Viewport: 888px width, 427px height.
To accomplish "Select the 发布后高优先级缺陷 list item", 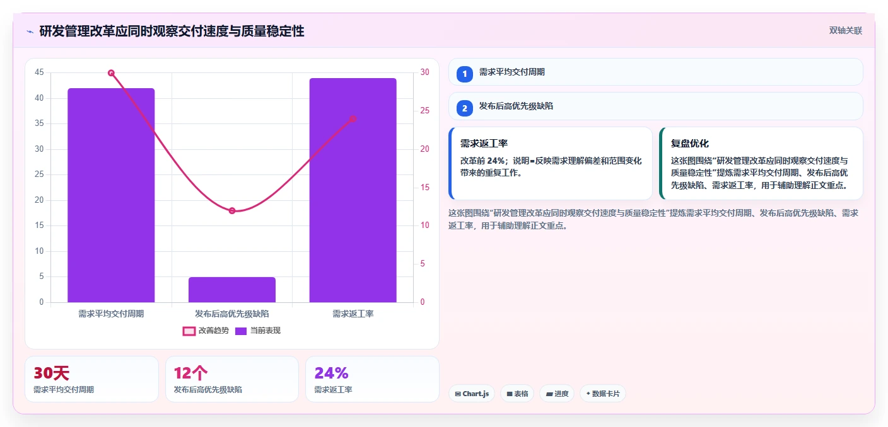I will 655,106.
